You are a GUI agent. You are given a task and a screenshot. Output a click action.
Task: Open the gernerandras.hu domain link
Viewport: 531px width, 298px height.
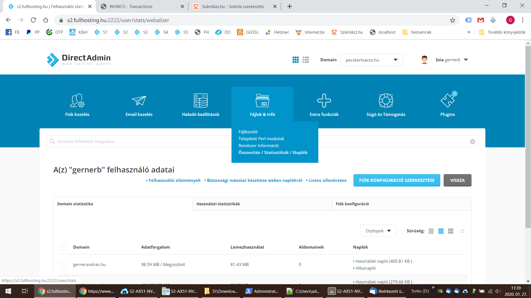click(89, 265)
